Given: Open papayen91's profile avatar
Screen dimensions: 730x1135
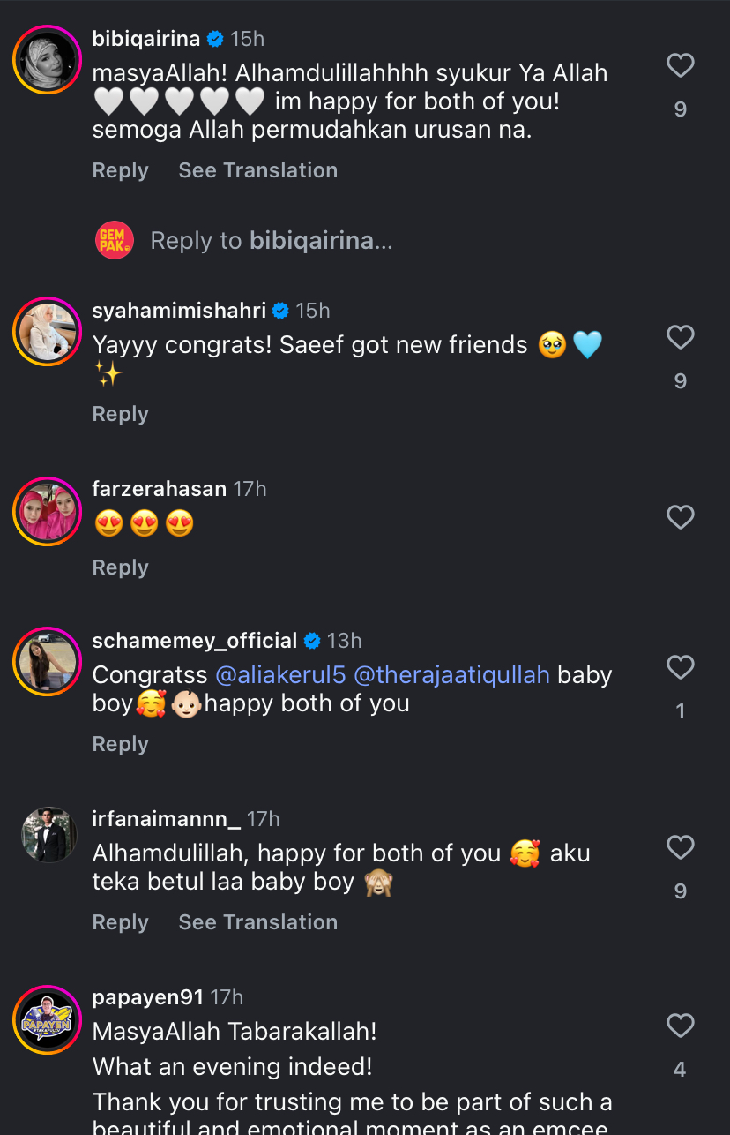Looking at the screenshot, I should click(x=48, y=1020).
